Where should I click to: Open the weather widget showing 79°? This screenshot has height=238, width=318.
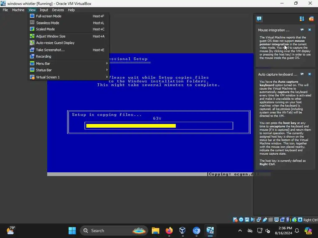tap(11, 231)
